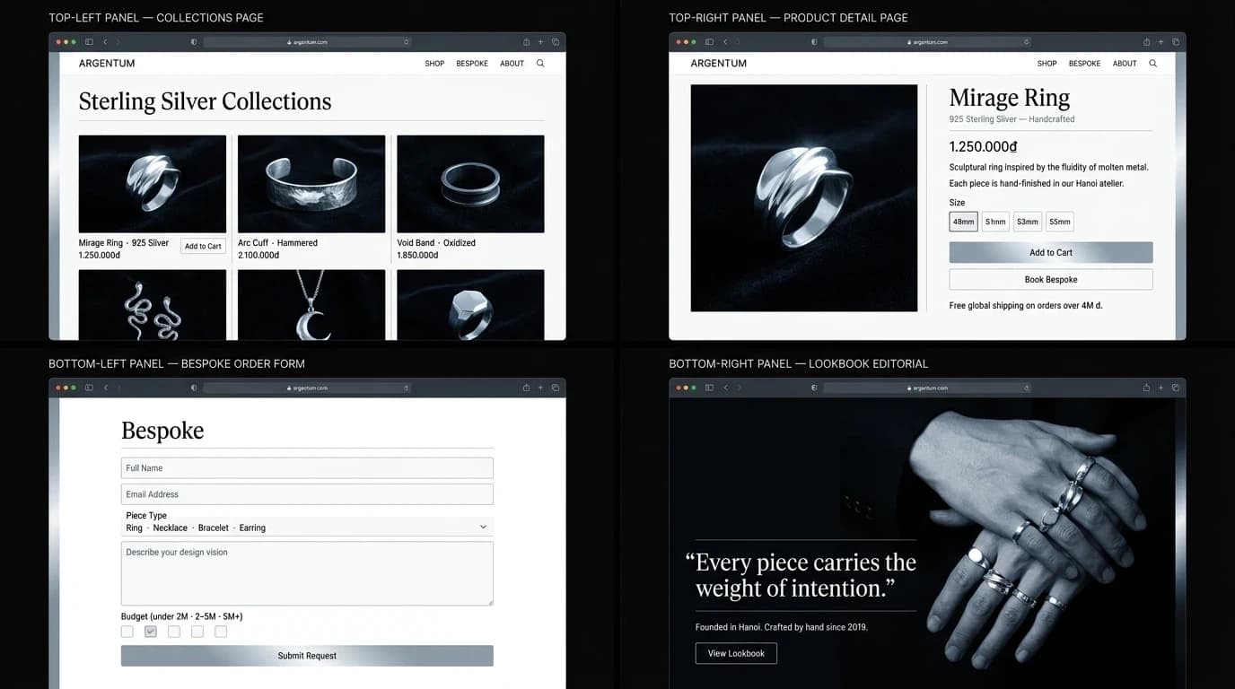Select the 48mm ring size
The width and height of the screenshot is (1235, 689).
(x=964, y=222)
